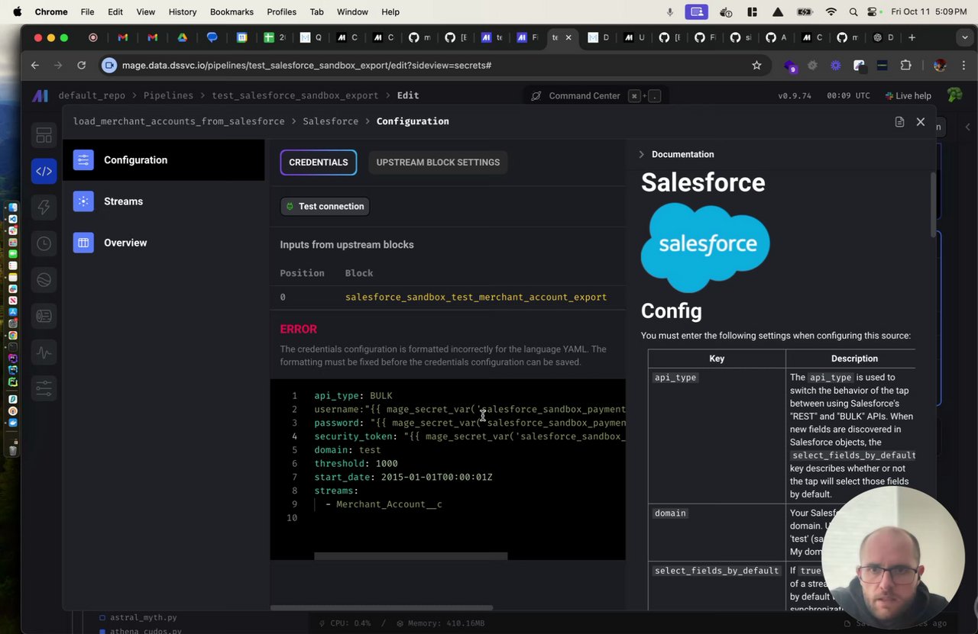
Task: Click the Pipelines breadcrumb
Action: 169,95
